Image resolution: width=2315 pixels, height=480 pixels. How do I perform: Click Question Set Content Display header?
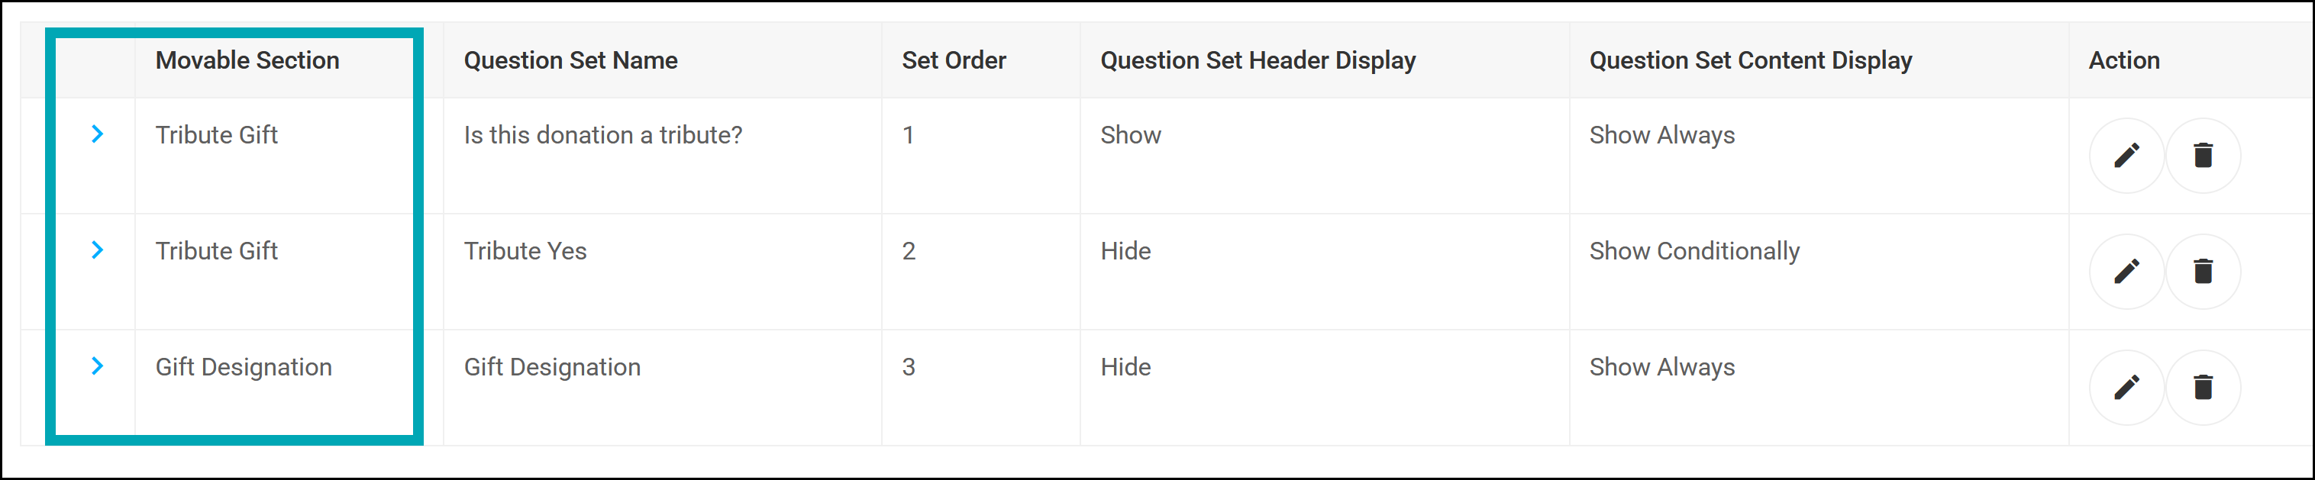click(x=1751, y=60)
